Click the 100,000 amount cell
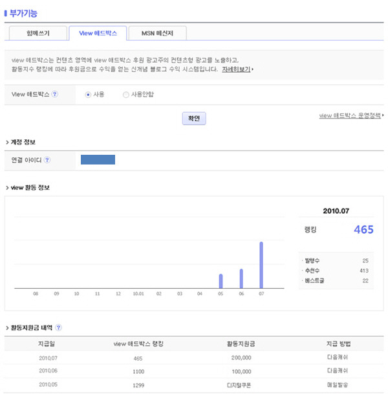Image resolution: width=388 pixels, height=397 pixels. tap(241, 372)
